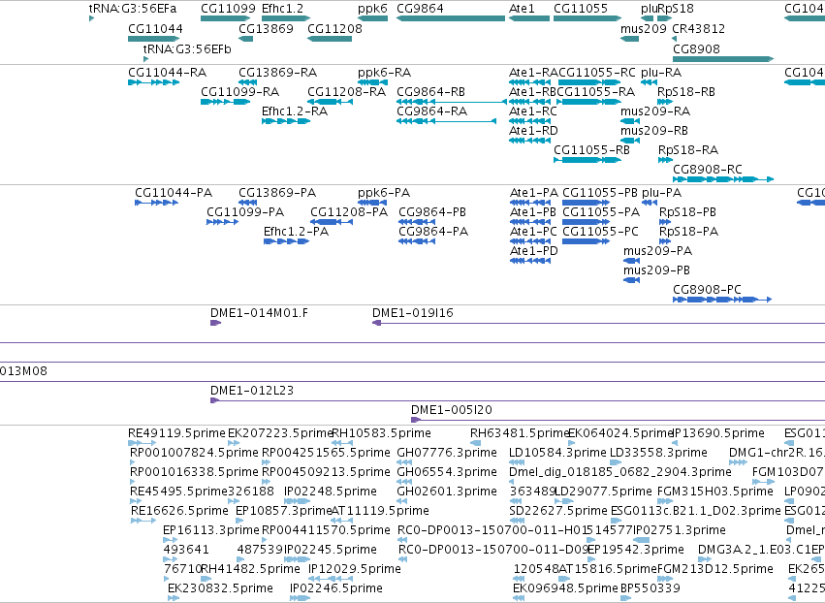Click the DME1-014M01.F clone label
The height and width of the screenshot is (603, 825).
pyautogui.click(x=260, y=313)
